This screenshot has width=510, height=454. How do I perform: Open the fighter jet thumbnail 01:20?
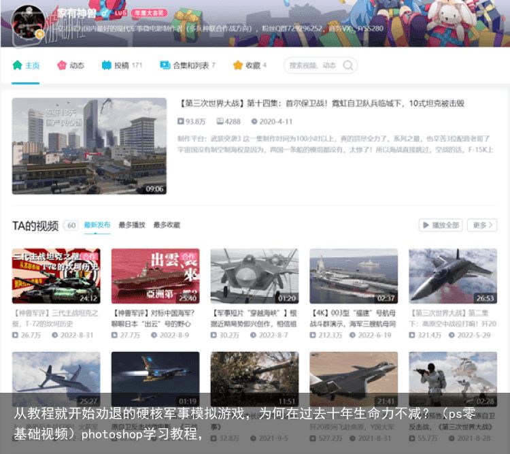(x=255, y=276)
